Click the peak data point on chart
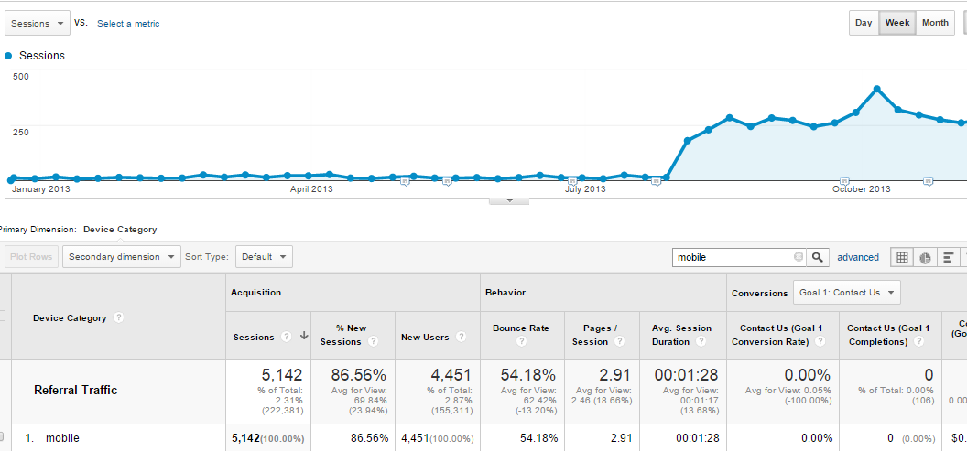This screenshot has height=451, width=967. click(x=877, y=89)
